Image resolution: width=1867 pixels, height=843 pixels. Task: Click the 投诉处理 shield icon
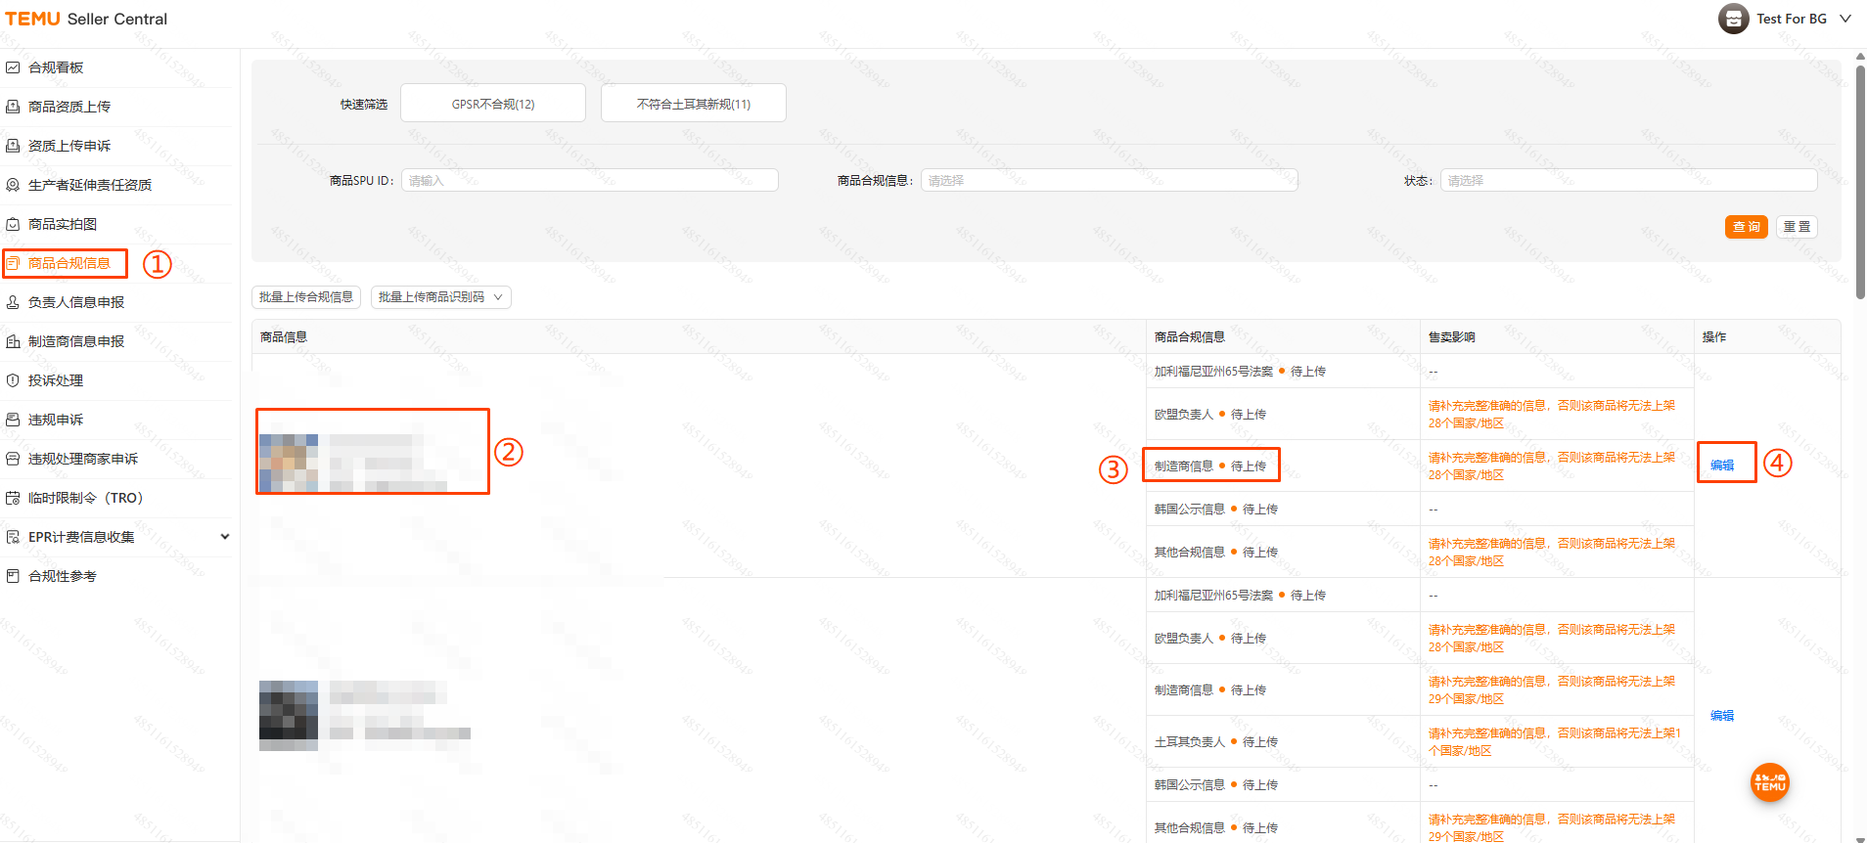[x=13, y=380]
